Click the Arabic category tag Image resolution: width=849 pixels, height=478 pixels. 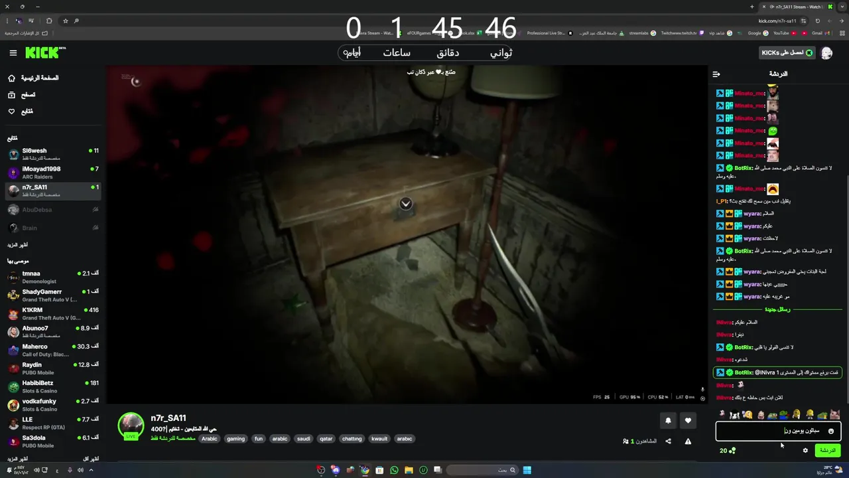(210, 439)
